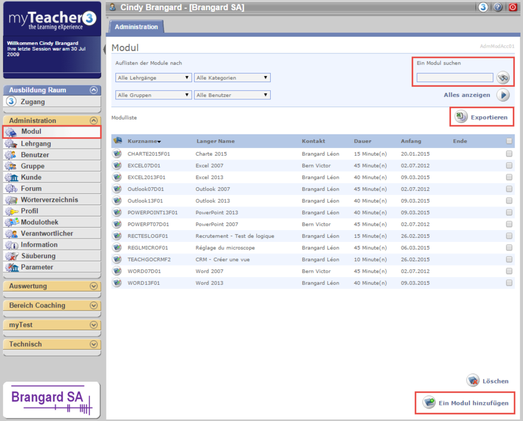This screenshot has height=421, width=523.
Task: Click the Ein Modul hinzufügen icon
Action: 428,403
